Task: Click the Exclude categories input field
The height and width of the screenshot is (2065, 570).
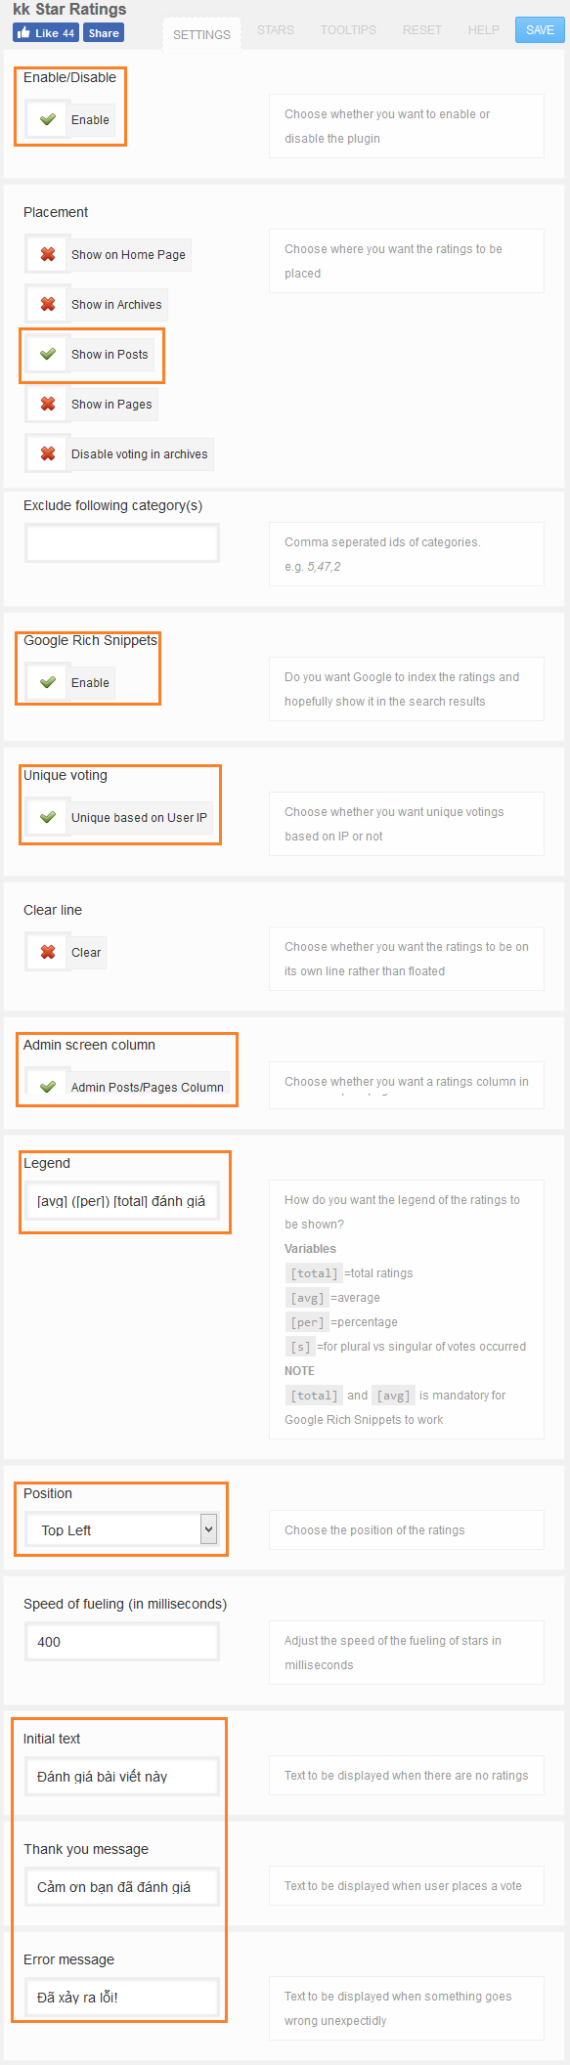Action: (x=121, y=542)
